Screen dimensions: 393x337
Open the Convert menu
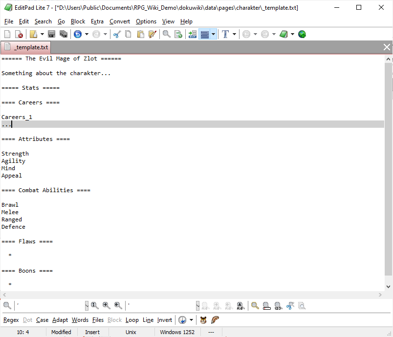click(120, 21)
